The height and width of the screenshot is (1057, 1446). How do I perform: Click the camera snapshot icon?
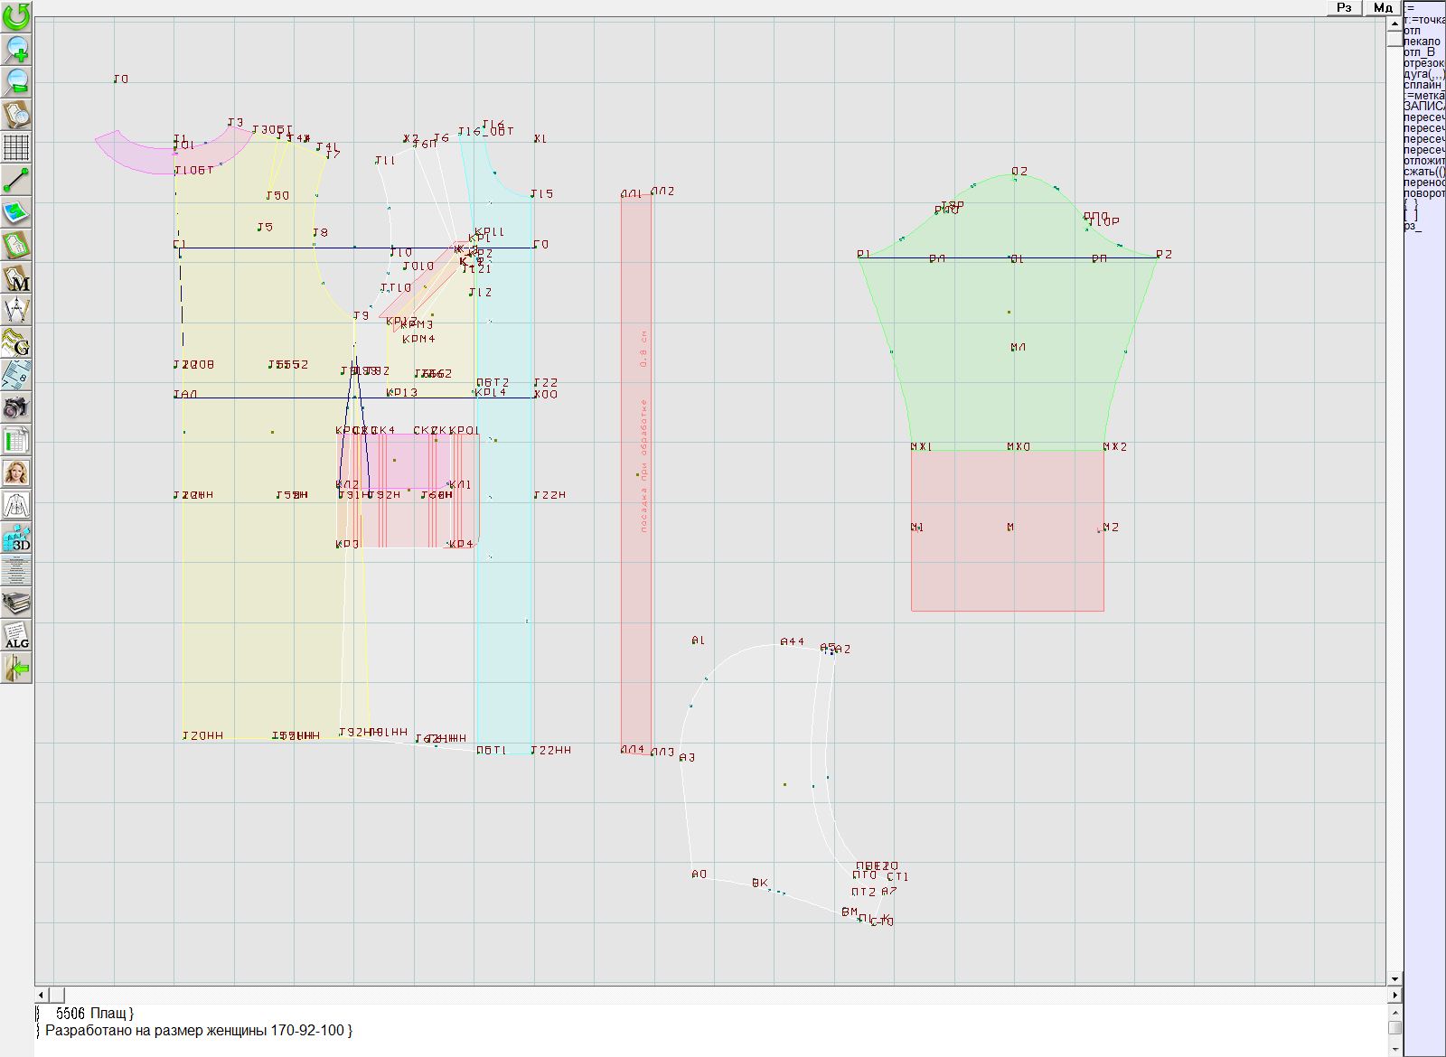[16, 407]
